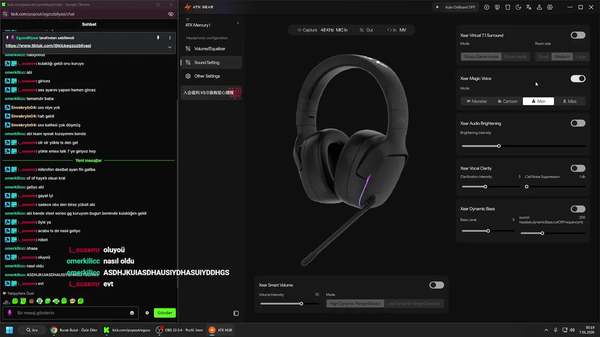
Task: Click the pin icon on pinned message
Action: click(x=158, y=37)
